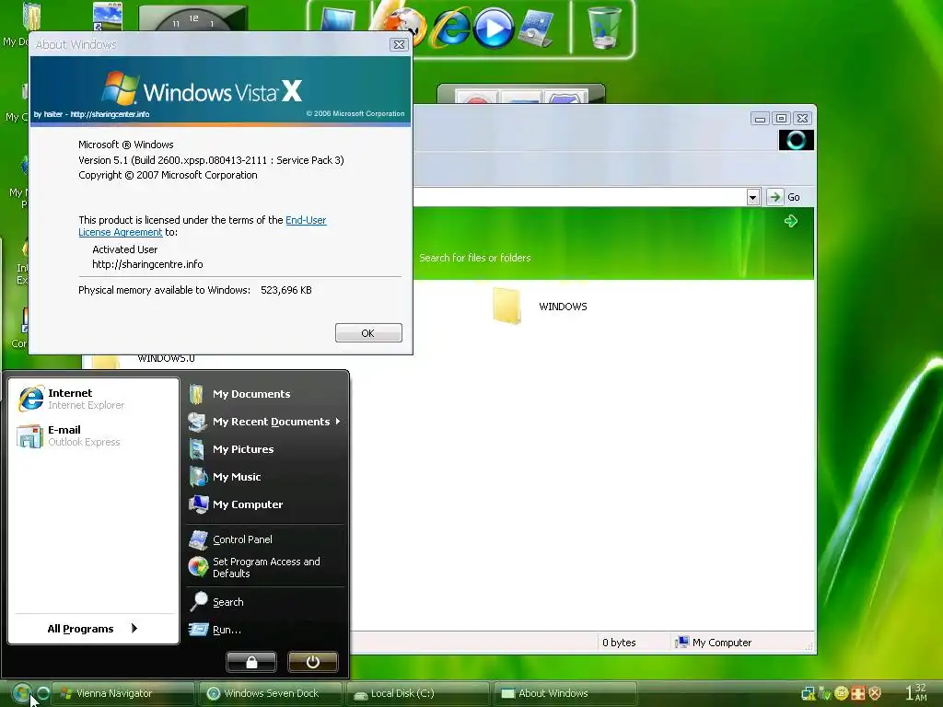Minimize the Explorer window

(x=760, y=119)
